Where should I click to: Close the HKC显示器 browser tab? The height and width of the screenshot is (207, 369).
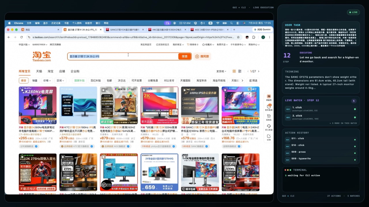coord(186,30)
